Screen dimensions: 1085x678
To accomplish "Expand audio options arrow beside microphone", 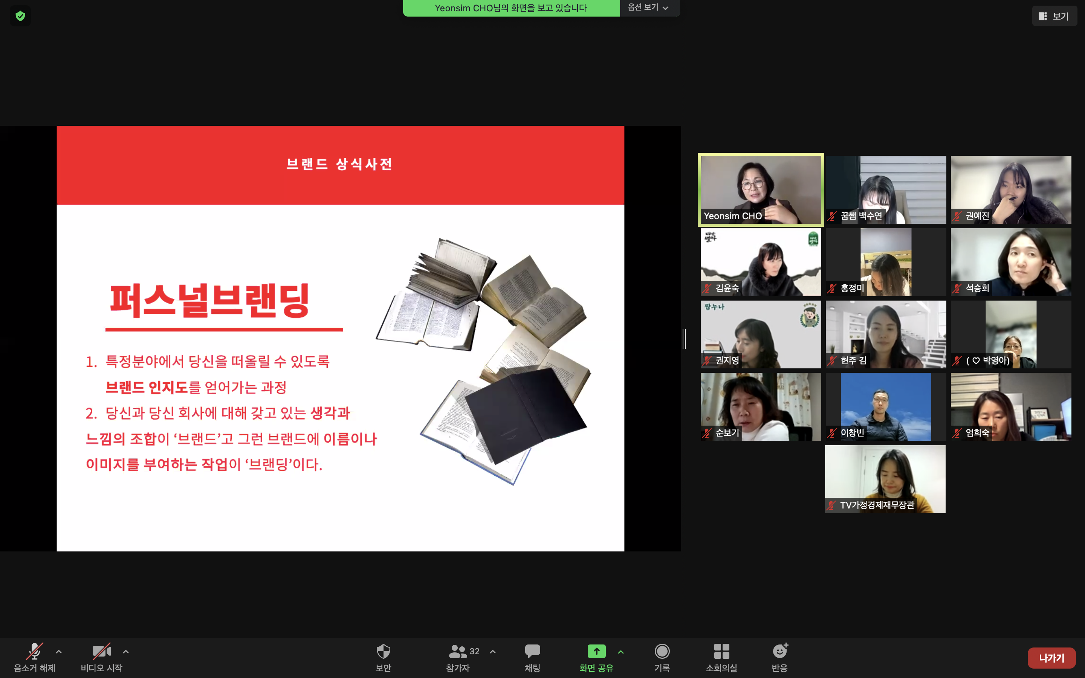I will [59, 652].
